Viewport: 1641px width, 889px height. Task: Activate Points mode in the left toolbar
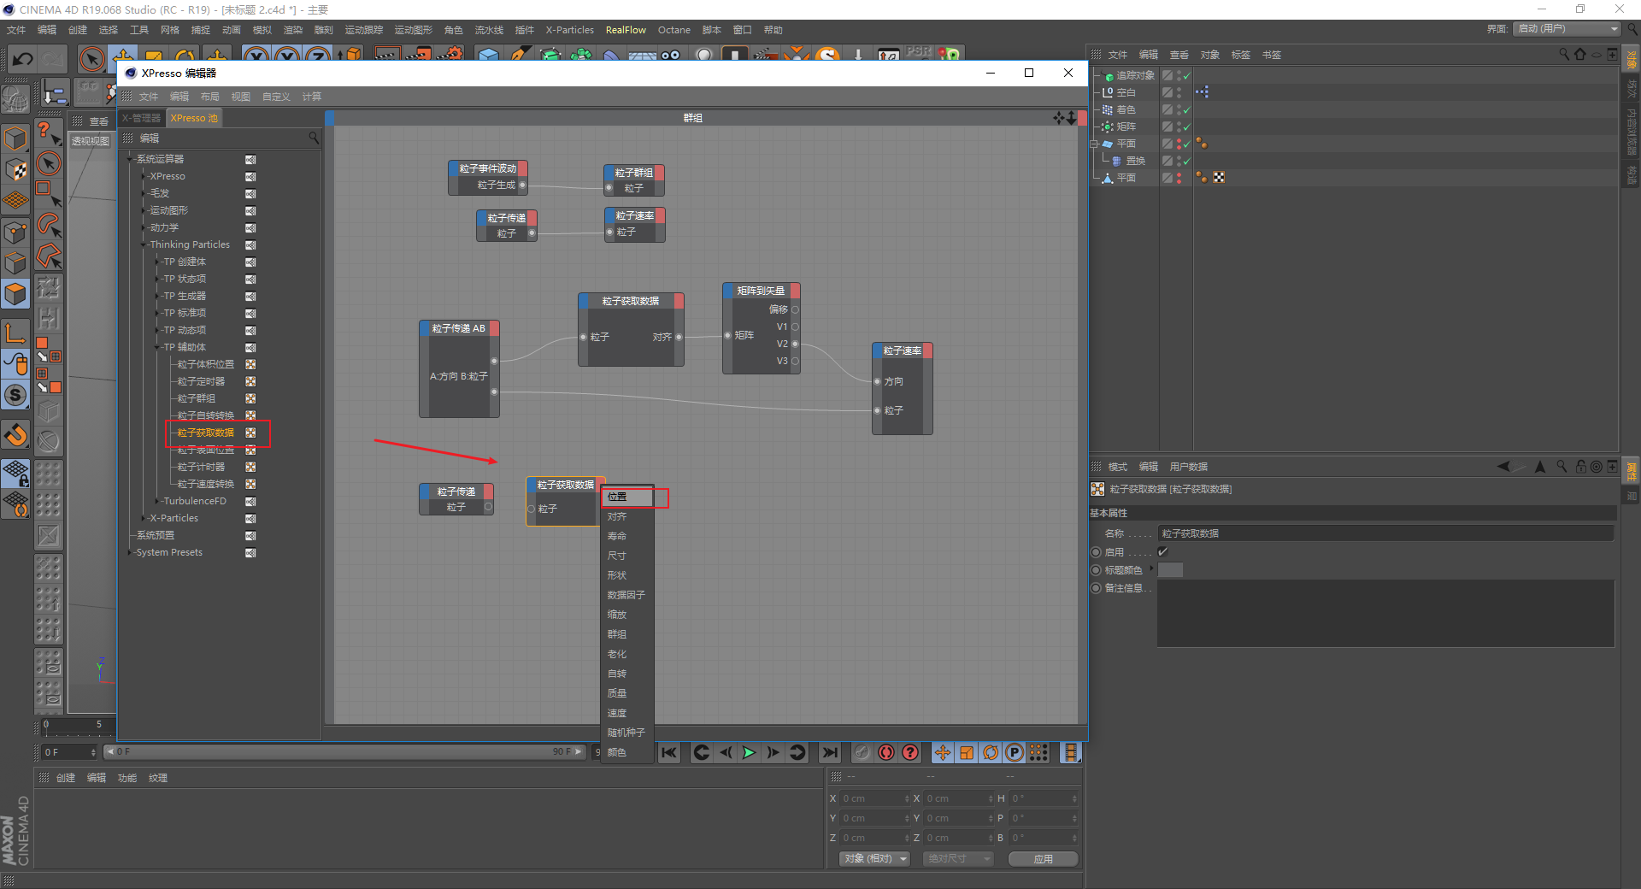click(x=15, y=232)
